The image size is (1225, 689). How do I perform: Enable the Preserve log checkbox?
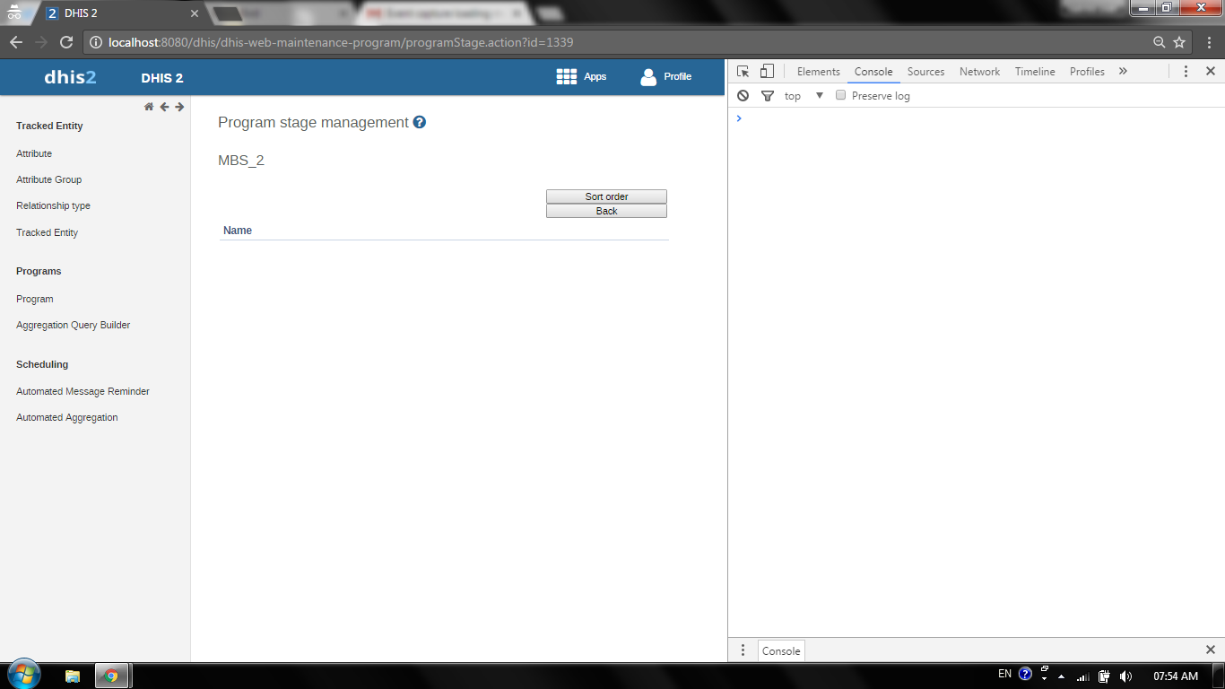point(840,95)
